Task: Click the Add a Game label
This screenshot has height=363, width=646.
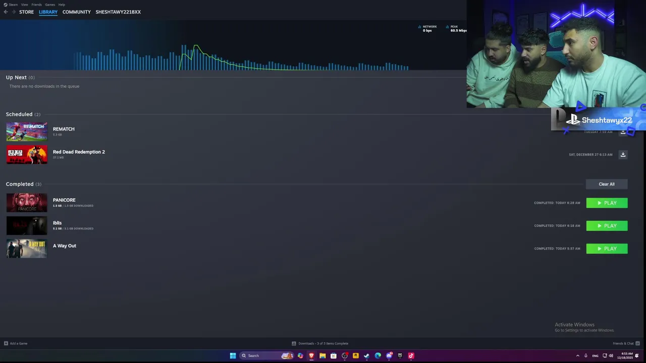Action: 19,343
